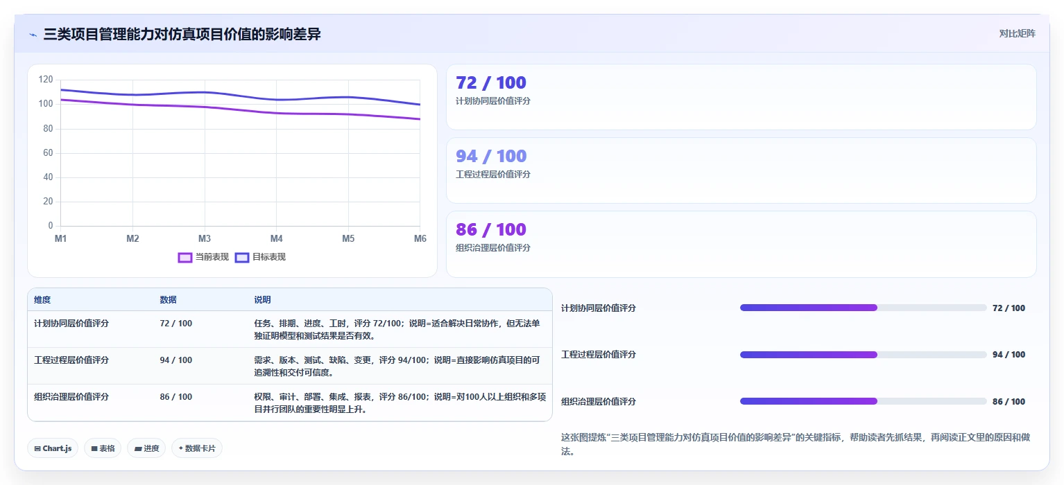
Task: Toggle the 当前表现 legend swatch
Action: (x=185, y=257)
